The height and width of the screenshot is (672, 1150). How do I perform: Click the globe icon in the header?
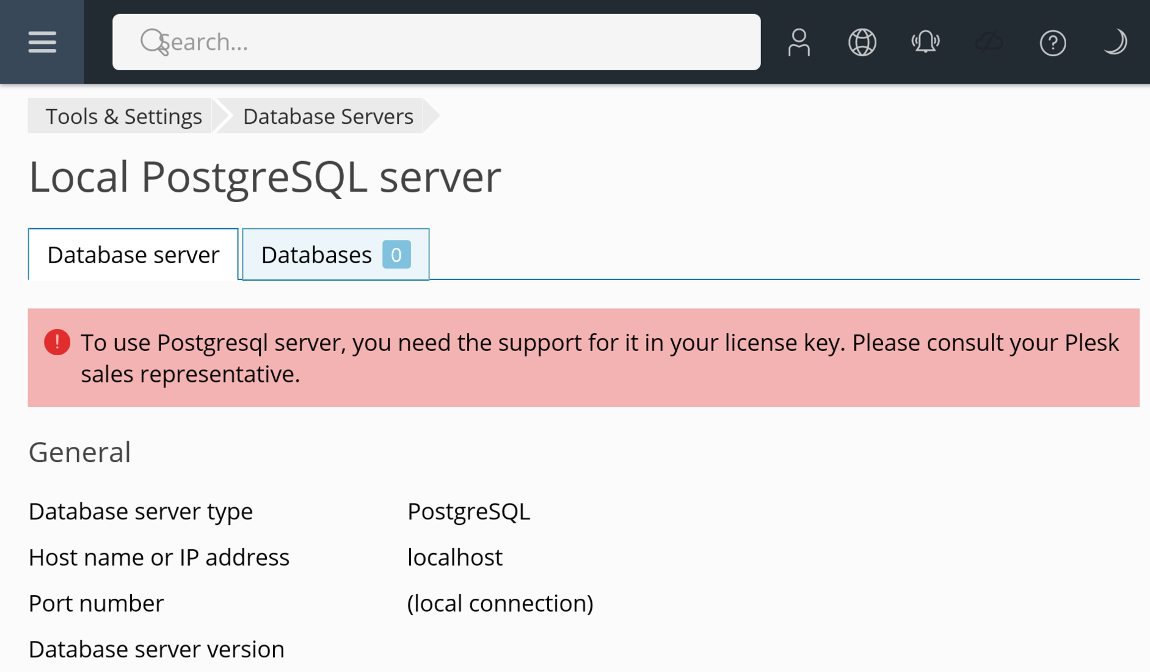pyautogui.click(x=862, y=42)
